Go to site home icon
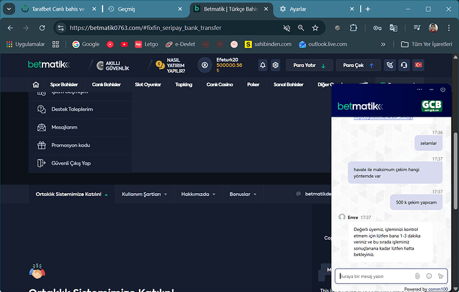459x292 pixels. click(36, 85)
